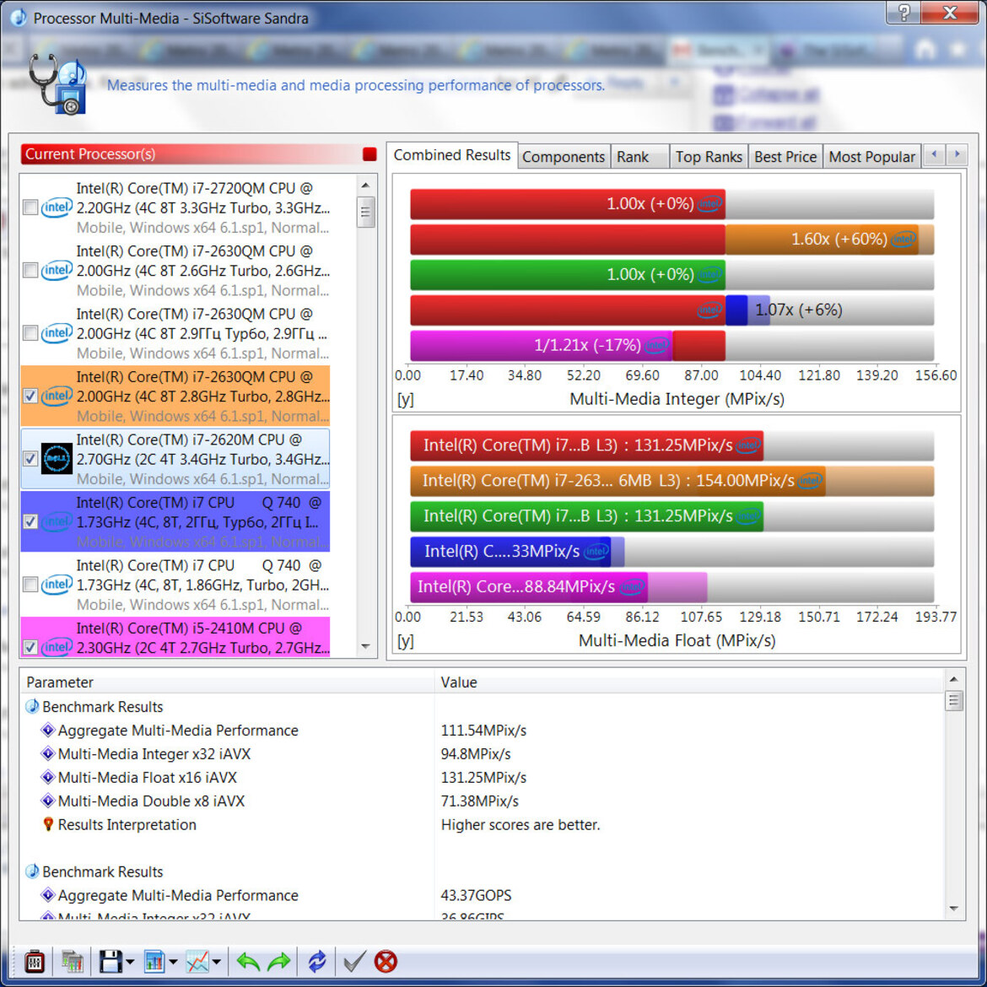Go back with the green left arrow

click(x=248, y=961)
